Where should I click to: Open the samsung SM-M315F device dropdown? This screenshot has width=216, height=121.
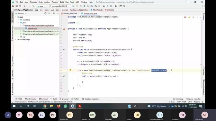click(x=59, y=6)
